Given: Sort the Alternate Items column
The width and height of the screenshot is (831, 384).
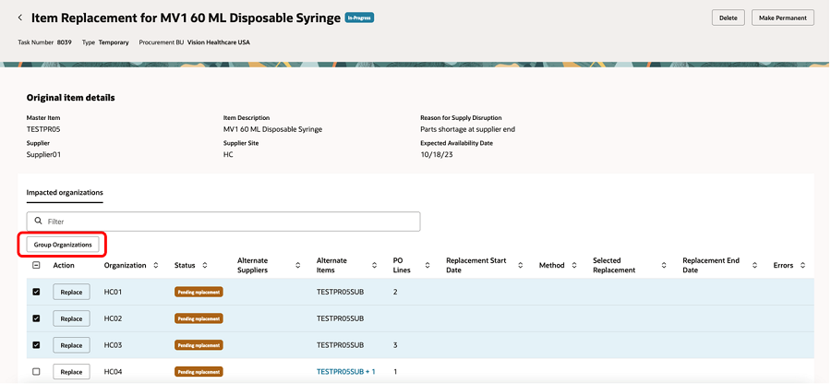Looking at the screenshot, I should click(x=378, y=266).
